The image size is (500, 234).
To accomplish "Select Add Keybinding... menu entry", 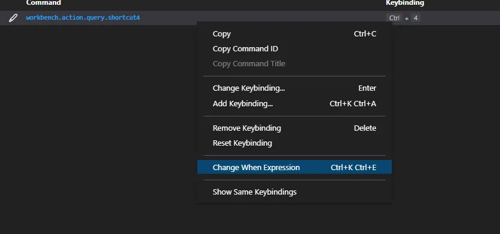I will point(294,103).
